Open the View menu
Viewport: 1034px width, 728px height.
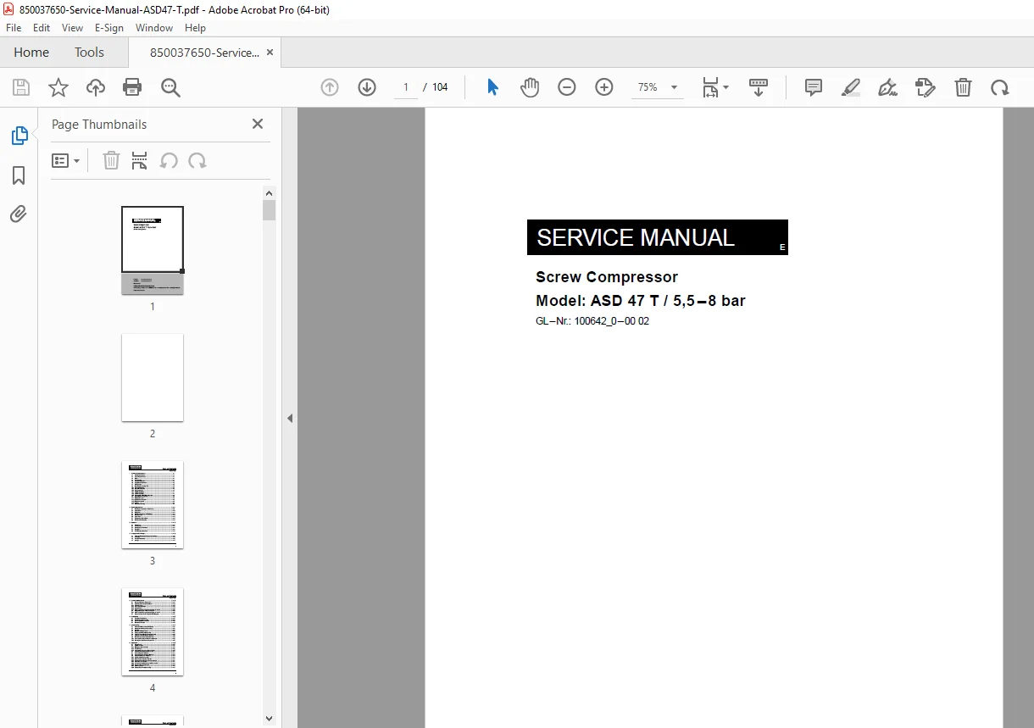pos(73,28)
